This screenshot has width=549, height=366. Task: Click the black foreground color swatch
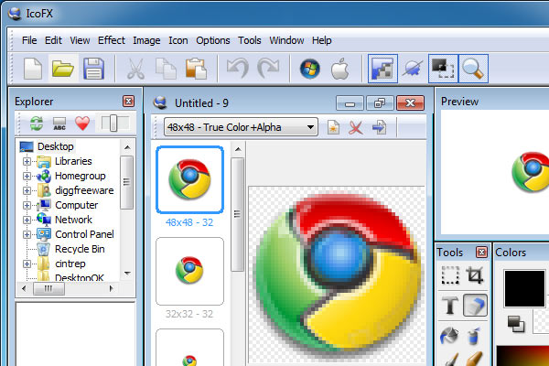[x=524, y=288]
